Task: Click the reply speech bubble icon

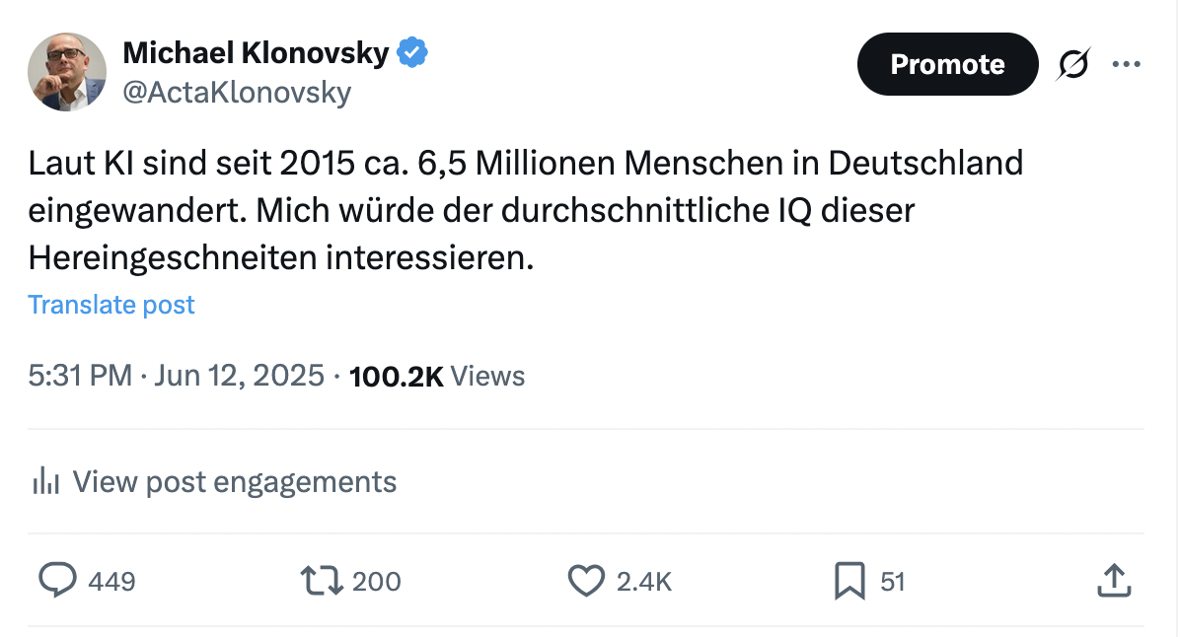Action: point(57,581)
